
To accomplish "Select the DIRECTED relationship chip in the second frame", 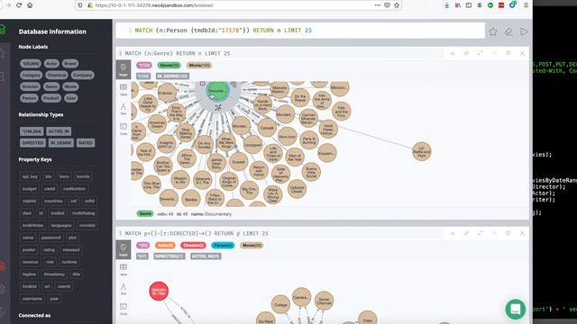I will [x=169, y=256].
